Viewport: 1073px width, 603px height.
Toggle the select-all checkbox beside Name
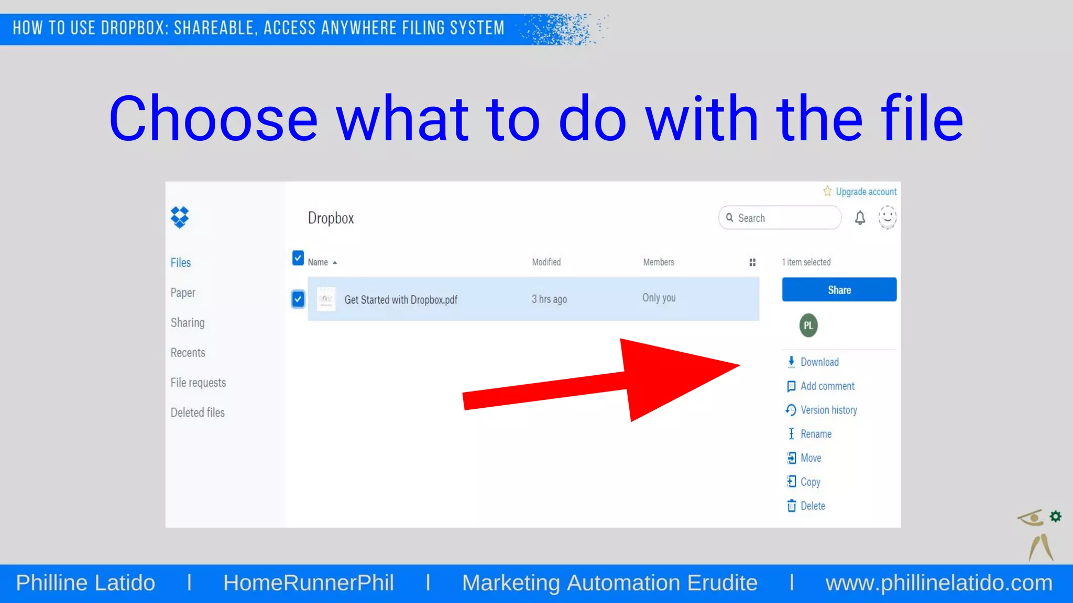[x=298, y=258]
